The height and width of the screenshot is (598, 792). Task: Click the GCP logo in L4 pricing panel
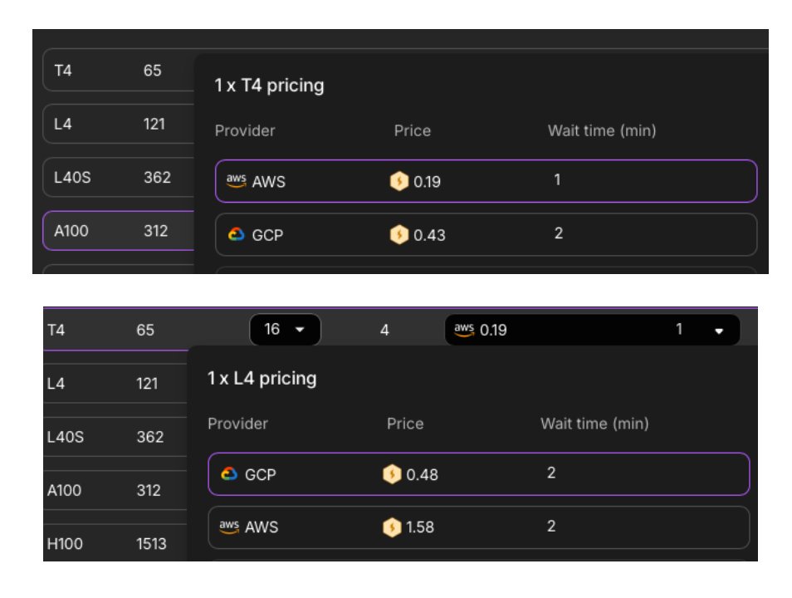click(229, 474)
